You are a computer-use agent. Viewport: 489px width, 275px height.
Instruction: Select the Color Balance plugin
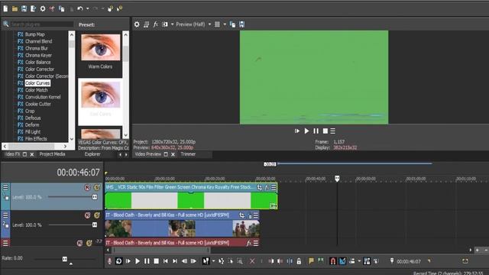(37, 62)
